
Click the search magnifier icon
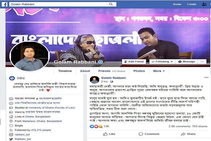point(111,4)
